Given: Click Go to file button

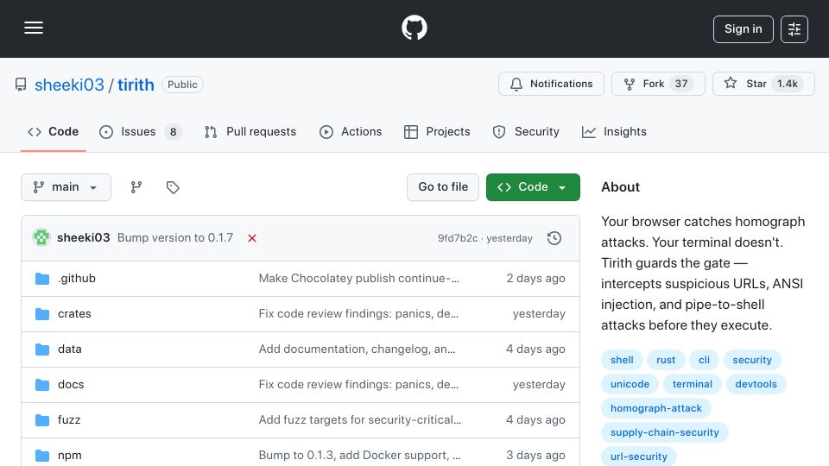Looking at the screenshot, I should 442,187.
